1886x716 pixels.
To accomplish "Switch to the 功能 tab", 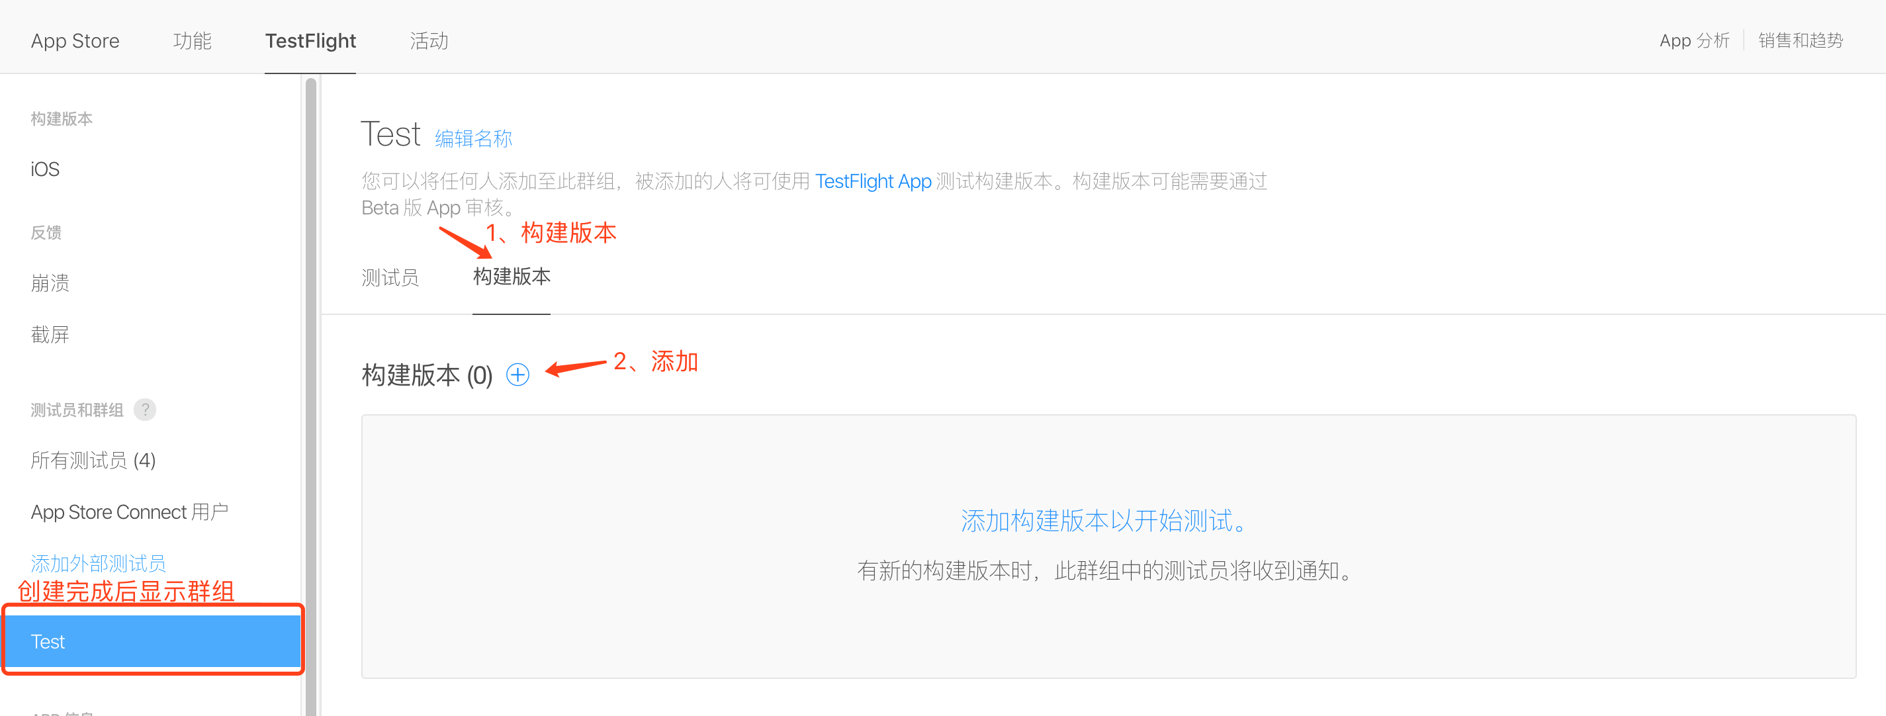I will point(192,41).
